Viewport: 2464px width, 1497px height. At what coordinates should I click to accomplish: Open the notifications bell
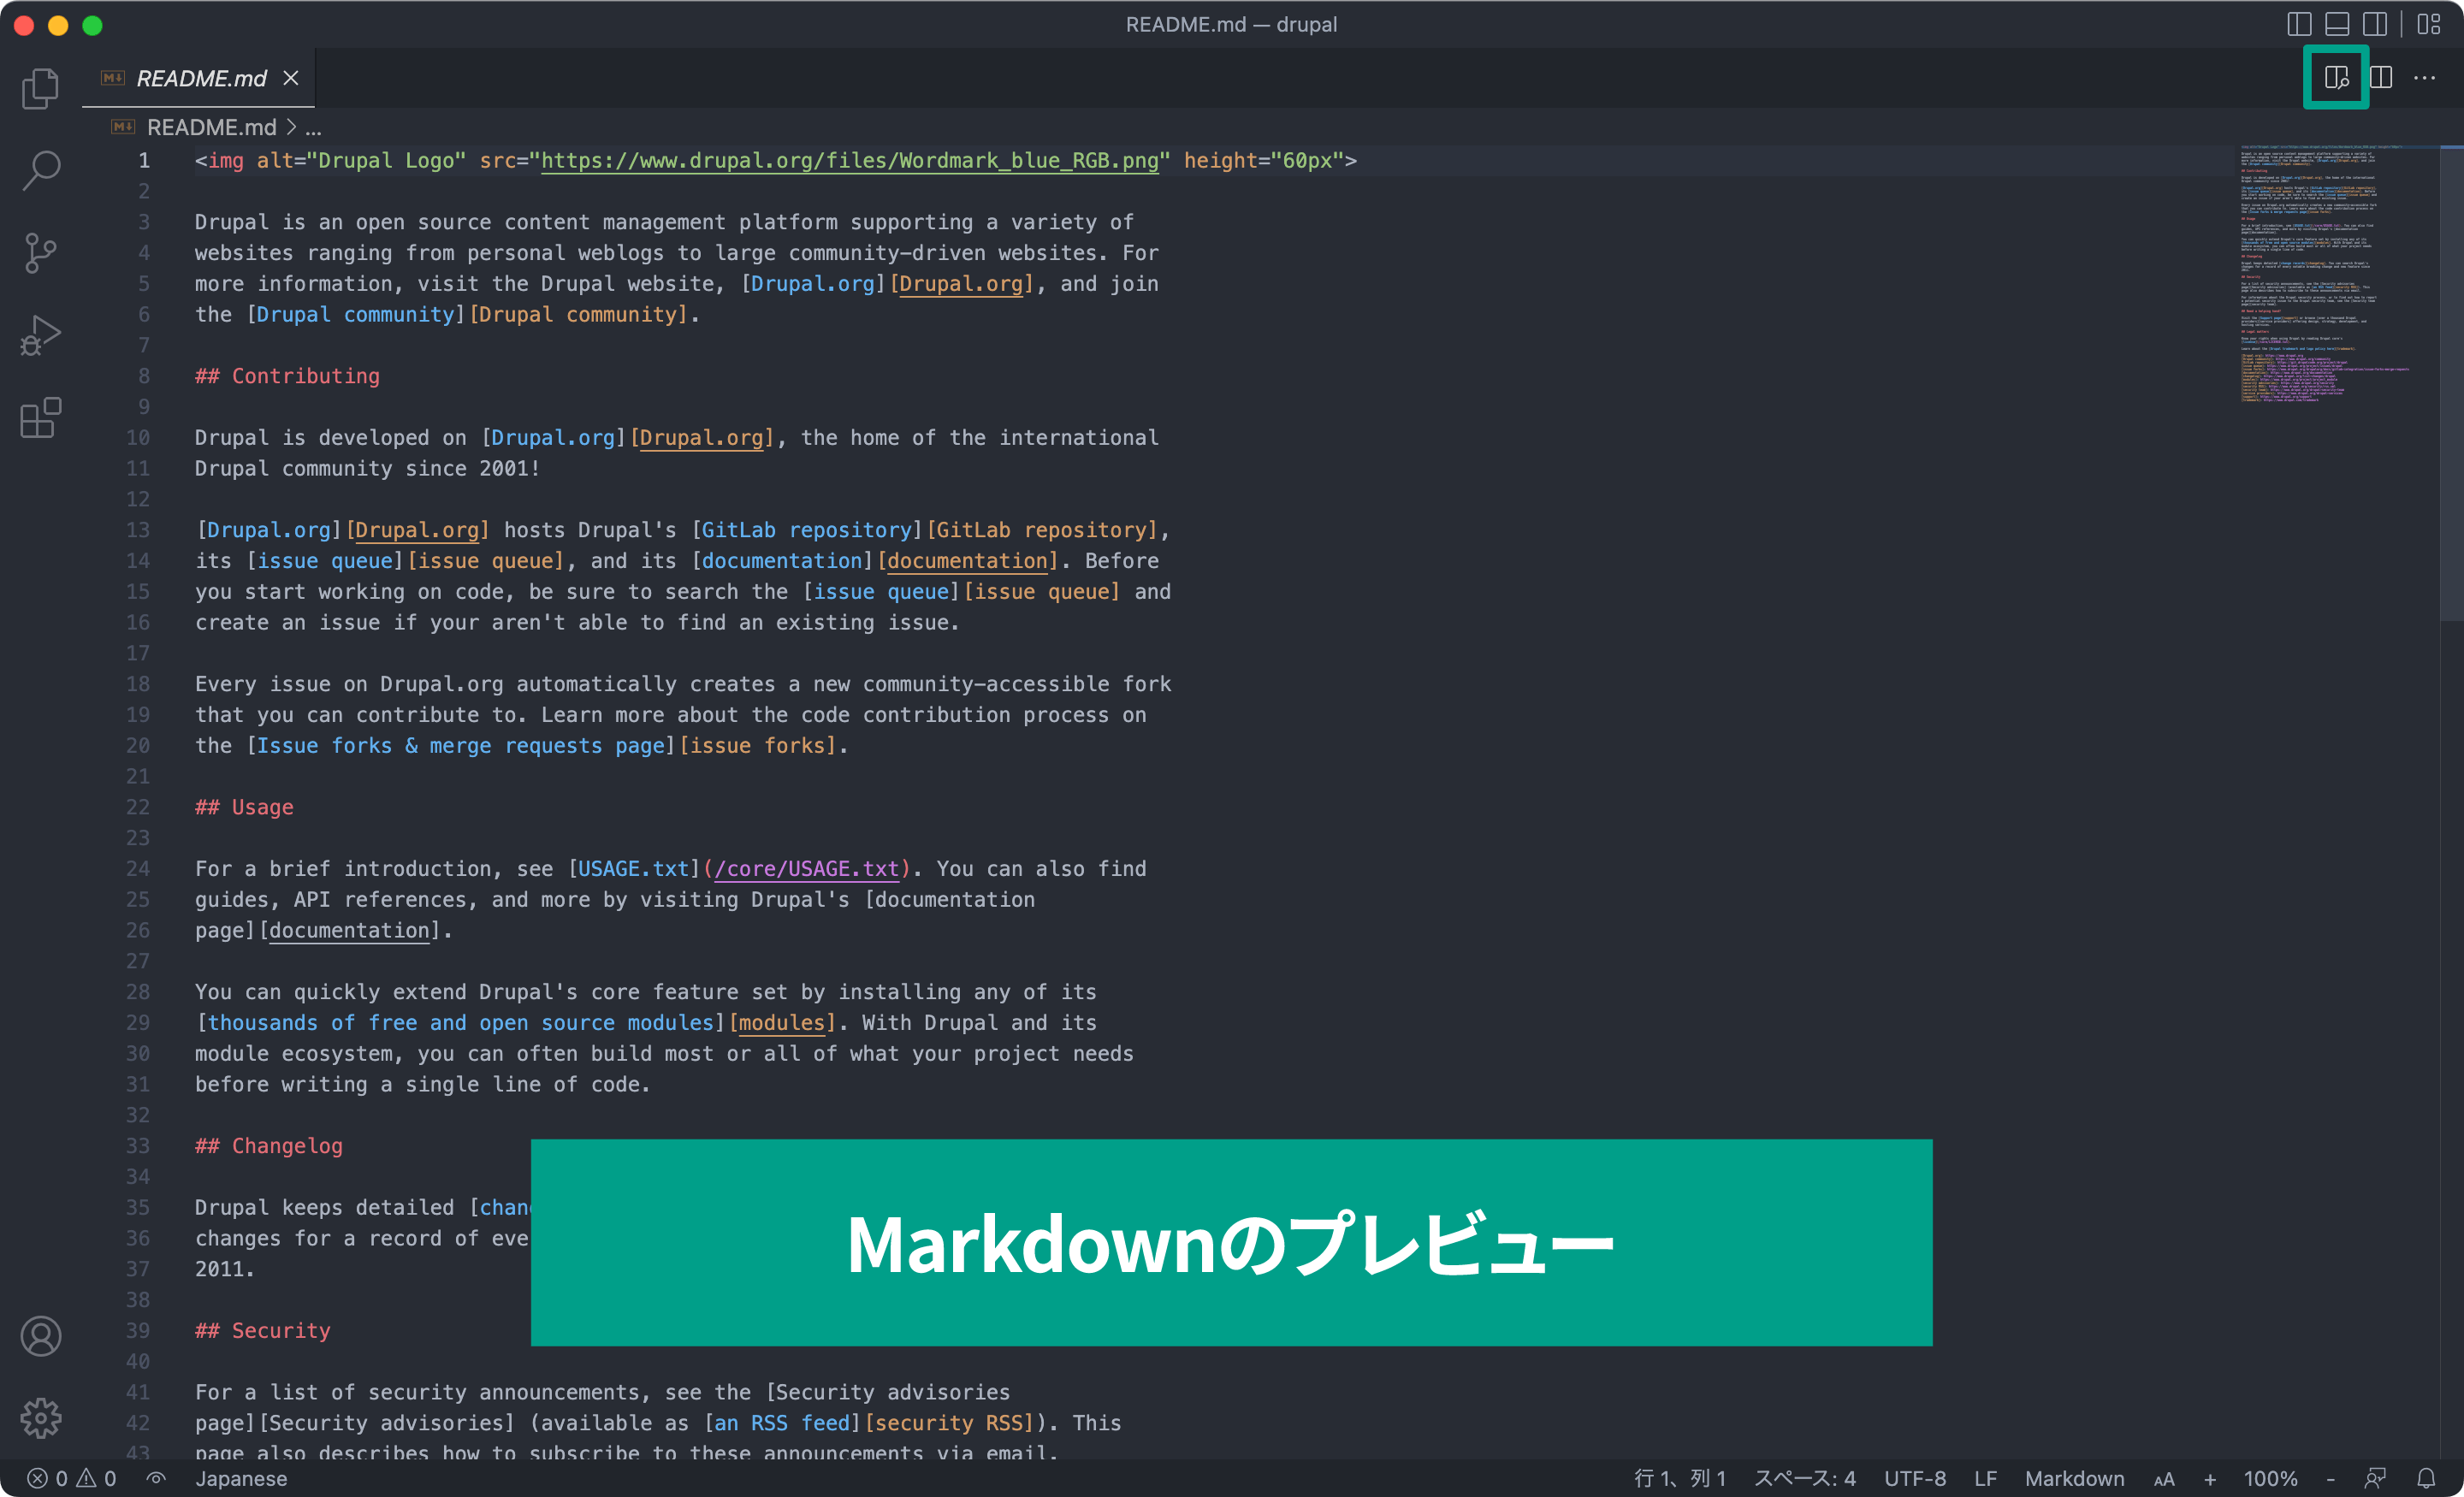(2426, 1478)
